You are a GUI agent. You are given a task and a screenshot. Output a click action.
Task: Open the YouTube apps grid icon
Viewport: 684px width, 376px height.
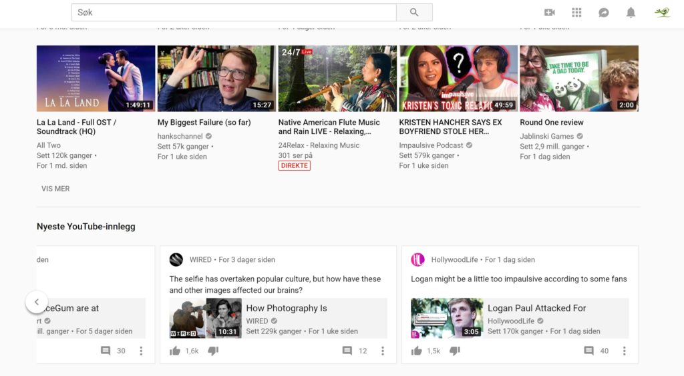[x=576, y=13]
